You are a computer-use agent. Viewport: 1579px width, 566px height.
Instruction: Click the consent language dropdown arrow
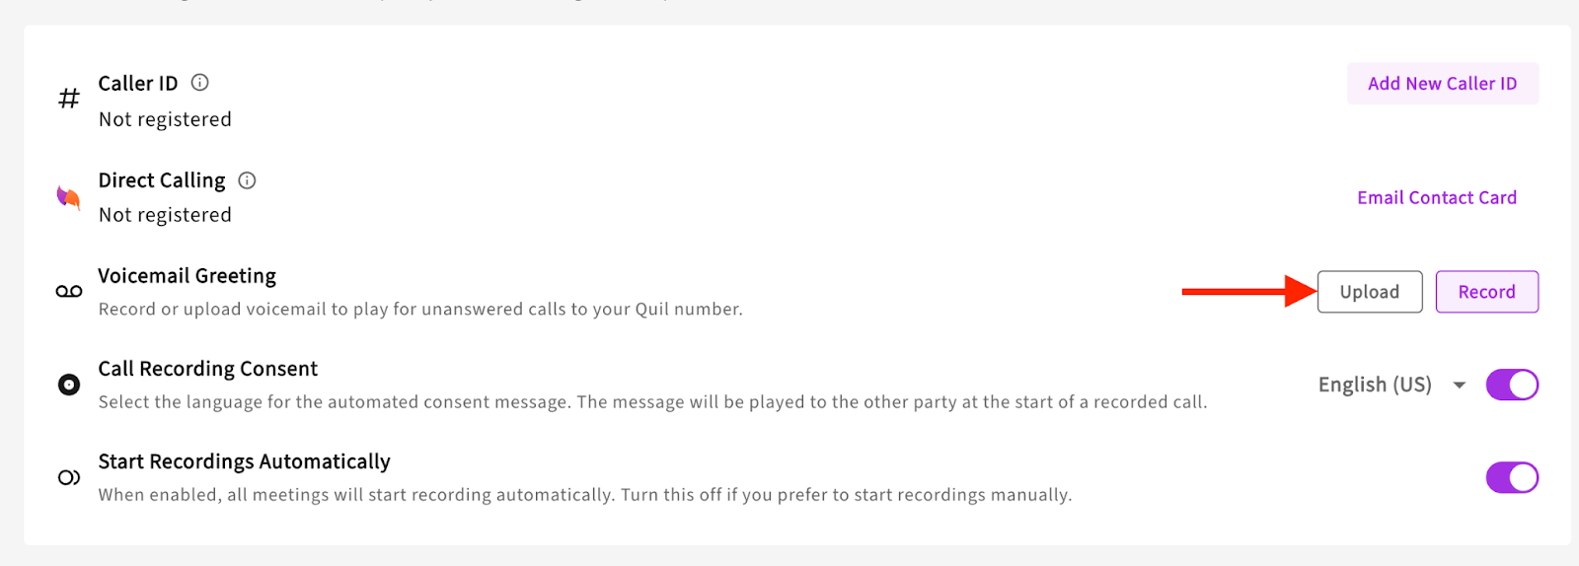point(1460,386)
